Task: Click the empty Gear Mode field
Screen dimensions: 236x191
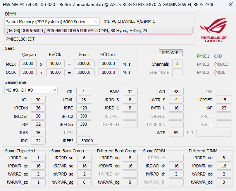Action: (x=177, y=72)
